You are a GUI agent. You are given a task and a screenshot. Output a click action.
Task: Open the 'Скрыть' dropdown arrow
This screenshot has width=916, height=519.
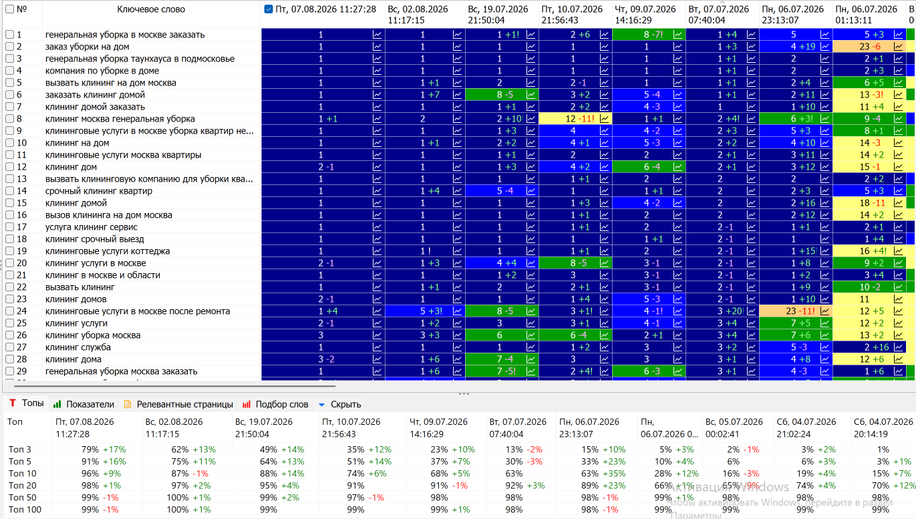pyautogui.click(x=321, y=404)
